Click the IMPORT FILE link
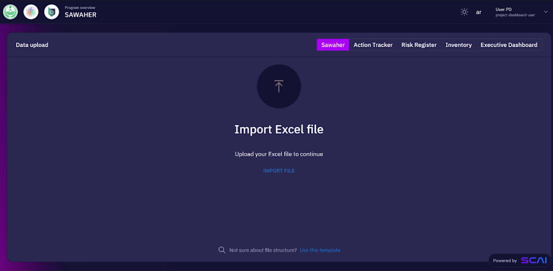This screenshot has height=271, width=553. click(279, 171)
